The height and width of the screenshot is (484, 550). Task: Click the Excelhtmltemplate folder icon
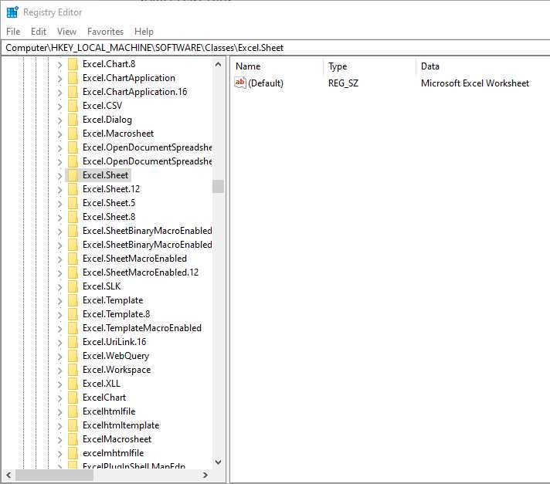coord(73,425)
